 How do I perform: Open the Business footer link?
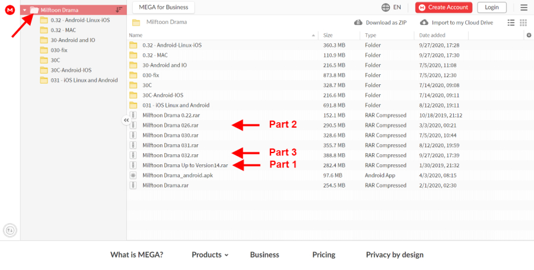click(265, 255)
